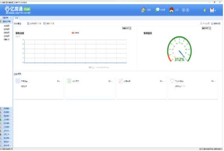The width and height of the screenshot is (224, 151).
Task: Go to home via the red house icon
Action: [x=171, y=10]
